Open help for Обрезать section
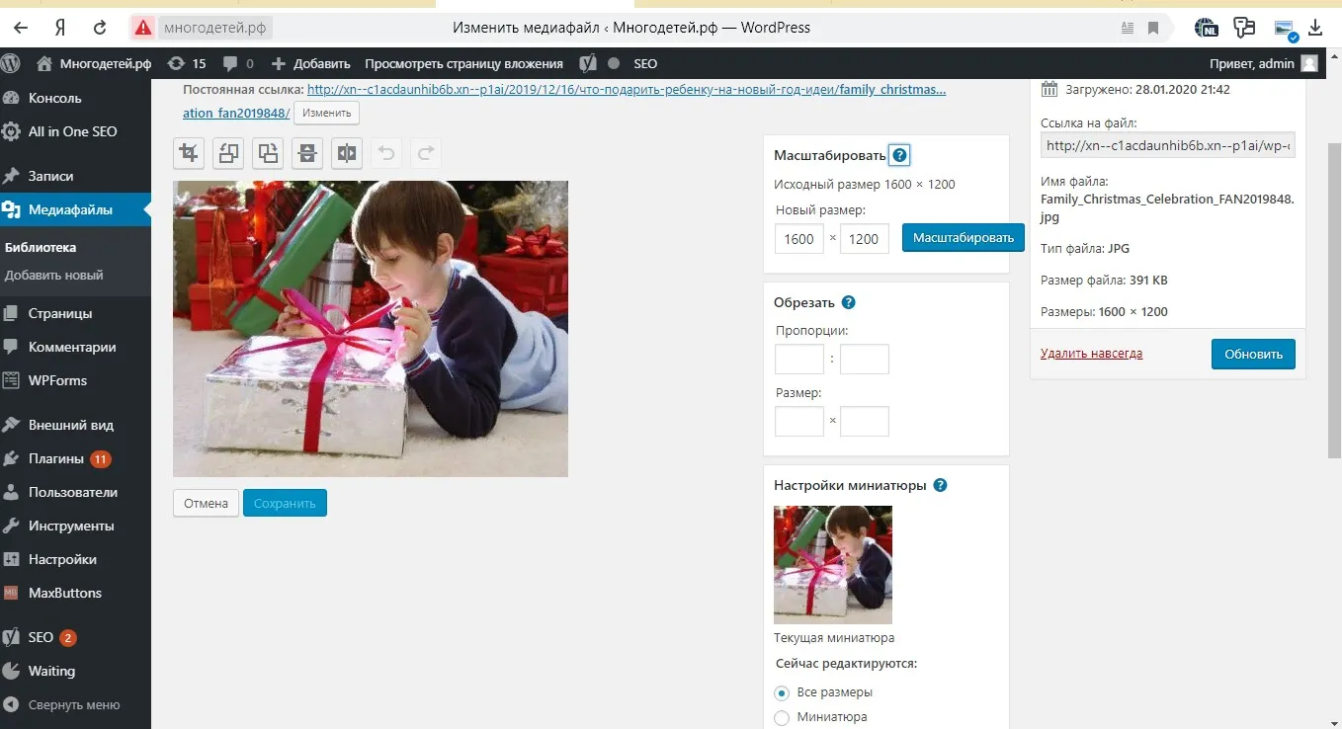Screen dimensions: 1342x729 click(848, 302)
